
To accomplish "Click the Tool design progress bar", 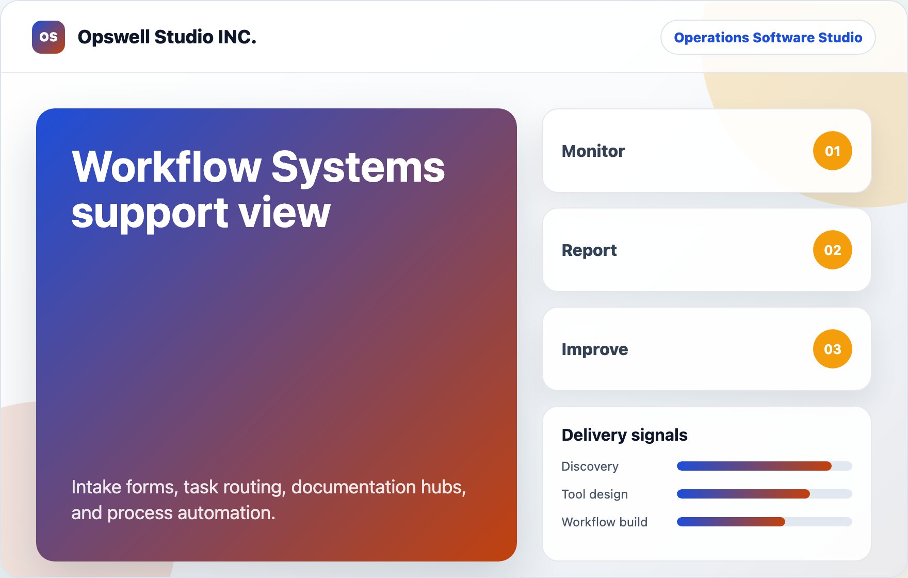I will pos(764,494).
